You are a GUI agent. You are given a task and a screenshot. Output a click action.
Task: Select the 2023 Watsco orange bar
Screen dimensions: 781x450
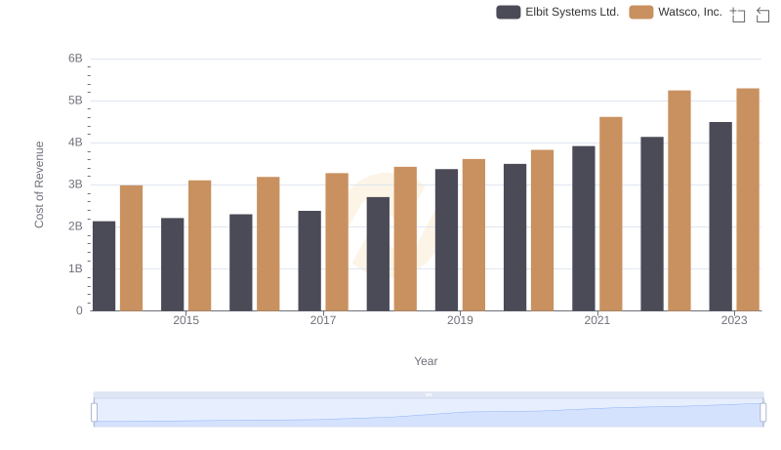pos(748,199)
